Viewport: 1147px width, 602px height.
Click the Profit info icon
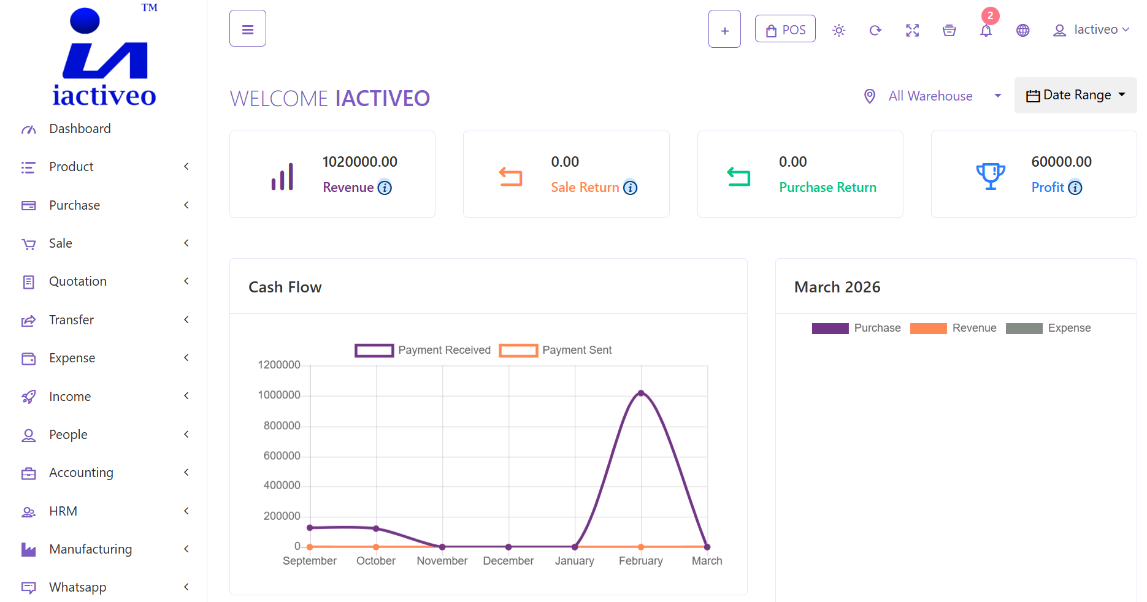(1075, 188)
